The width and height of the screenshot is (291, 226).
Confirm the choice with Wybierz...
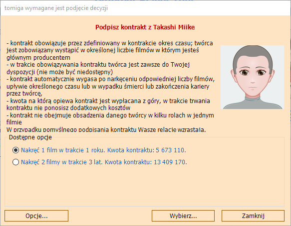183,216
